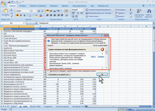This screenshot has width=155, height=111.
Task: Switch to the Разметка страницы tab
Action: coord(38,6)
